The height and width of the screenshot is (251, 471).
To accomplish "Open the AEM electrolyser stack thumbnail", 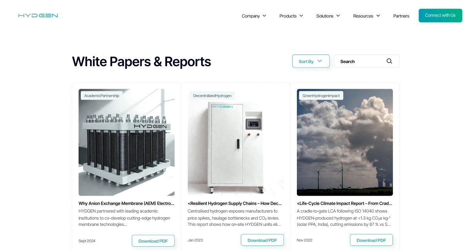I will pos(127,142).
